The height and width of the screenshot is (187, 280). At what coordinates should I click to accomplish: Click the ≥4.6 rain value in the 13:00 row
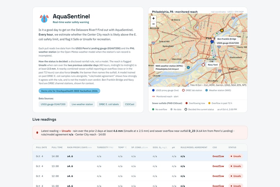click(x=70, y=166)
